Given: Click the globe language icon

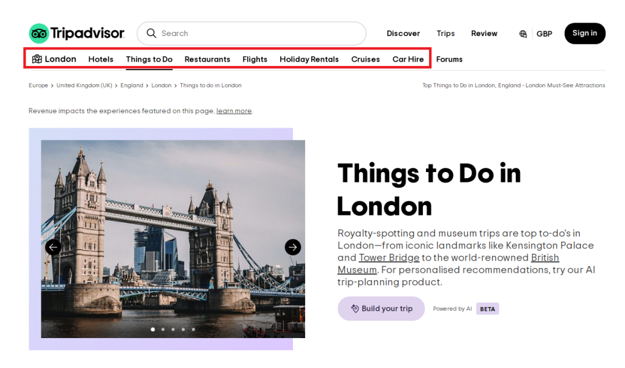Looking at the screenshot, I should point(523,34).
